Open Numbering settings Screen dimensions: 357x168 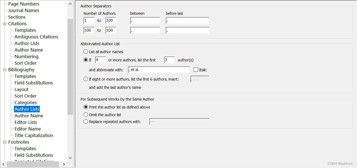coord(26,56)
